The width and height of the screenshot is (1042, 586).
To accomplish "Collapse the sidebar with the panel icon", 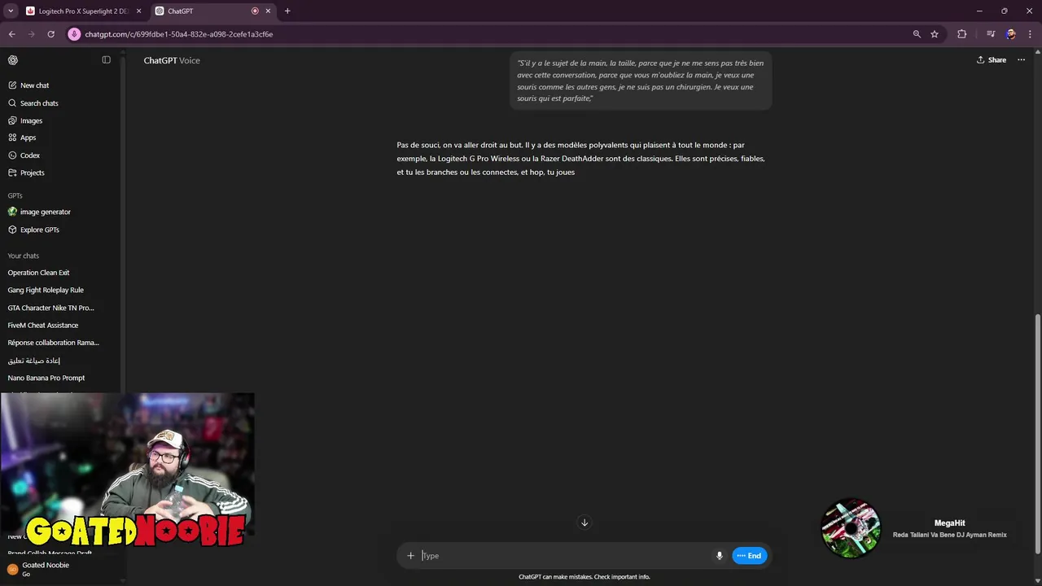I will (x=106, y=60).
